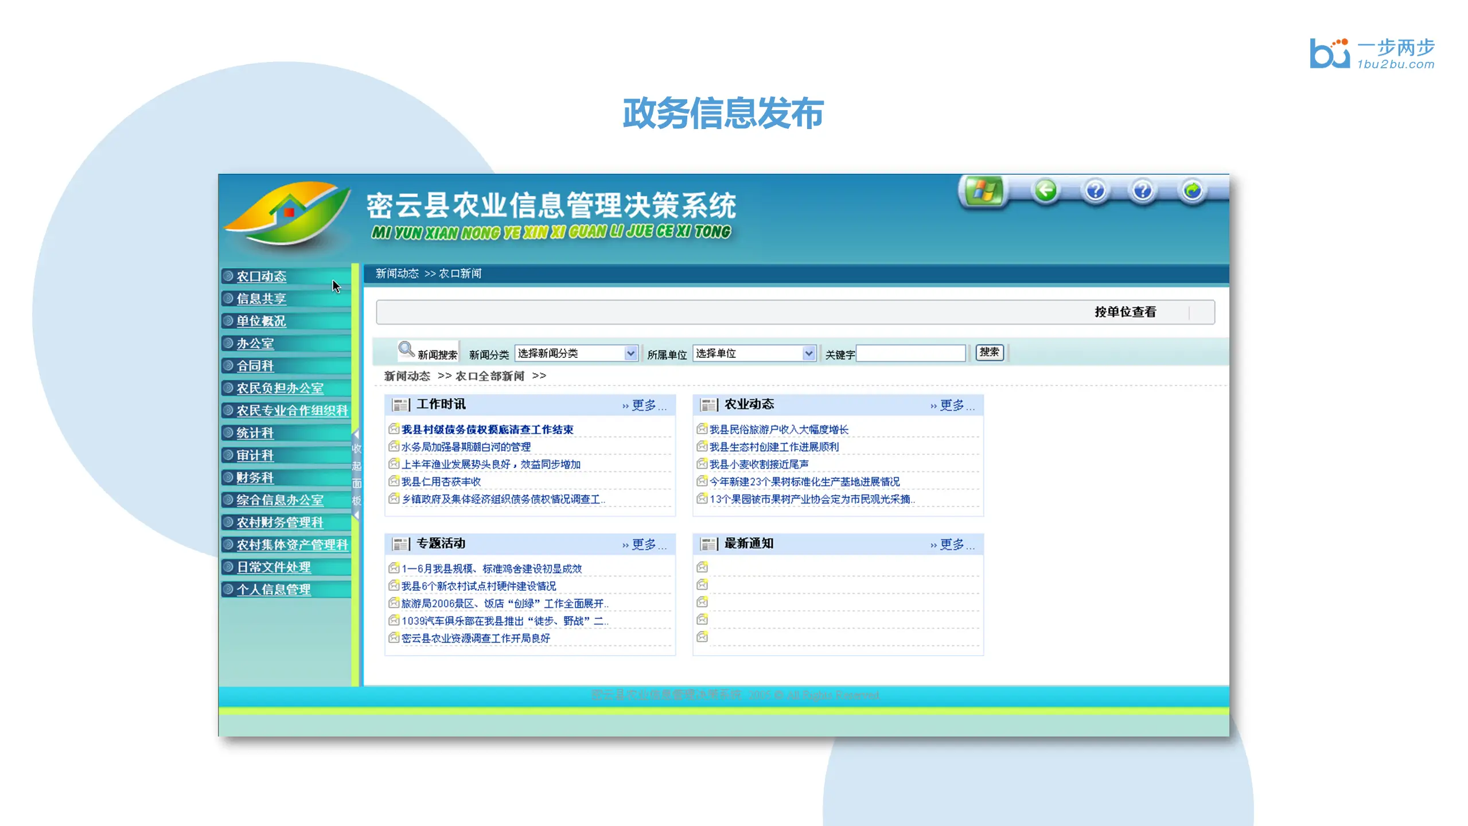This screenshot has width=1468, height=826.
Task: Click the newspaper icon beside 最新通知
Action: (x=708, y=544)
